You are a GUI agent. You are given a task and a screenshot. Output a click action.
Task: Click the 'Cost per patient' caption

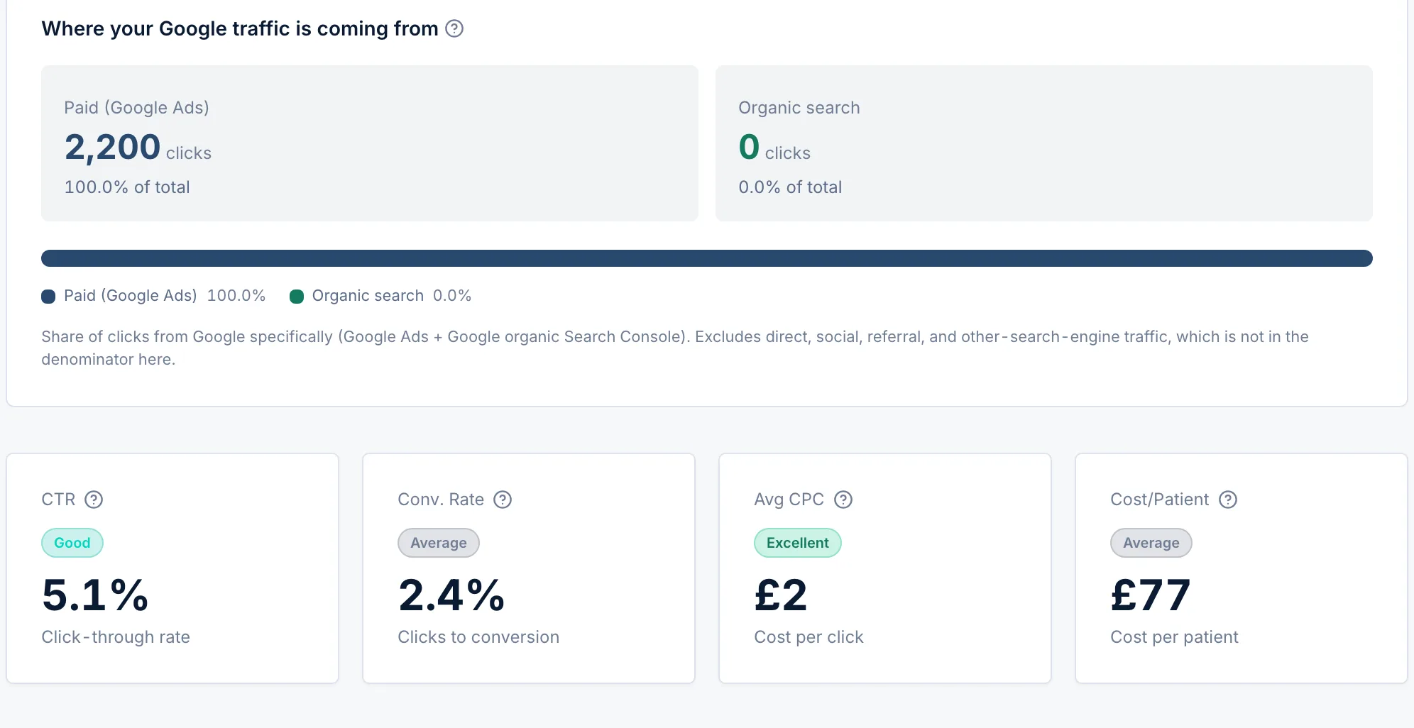click(x=1175, y=637)
